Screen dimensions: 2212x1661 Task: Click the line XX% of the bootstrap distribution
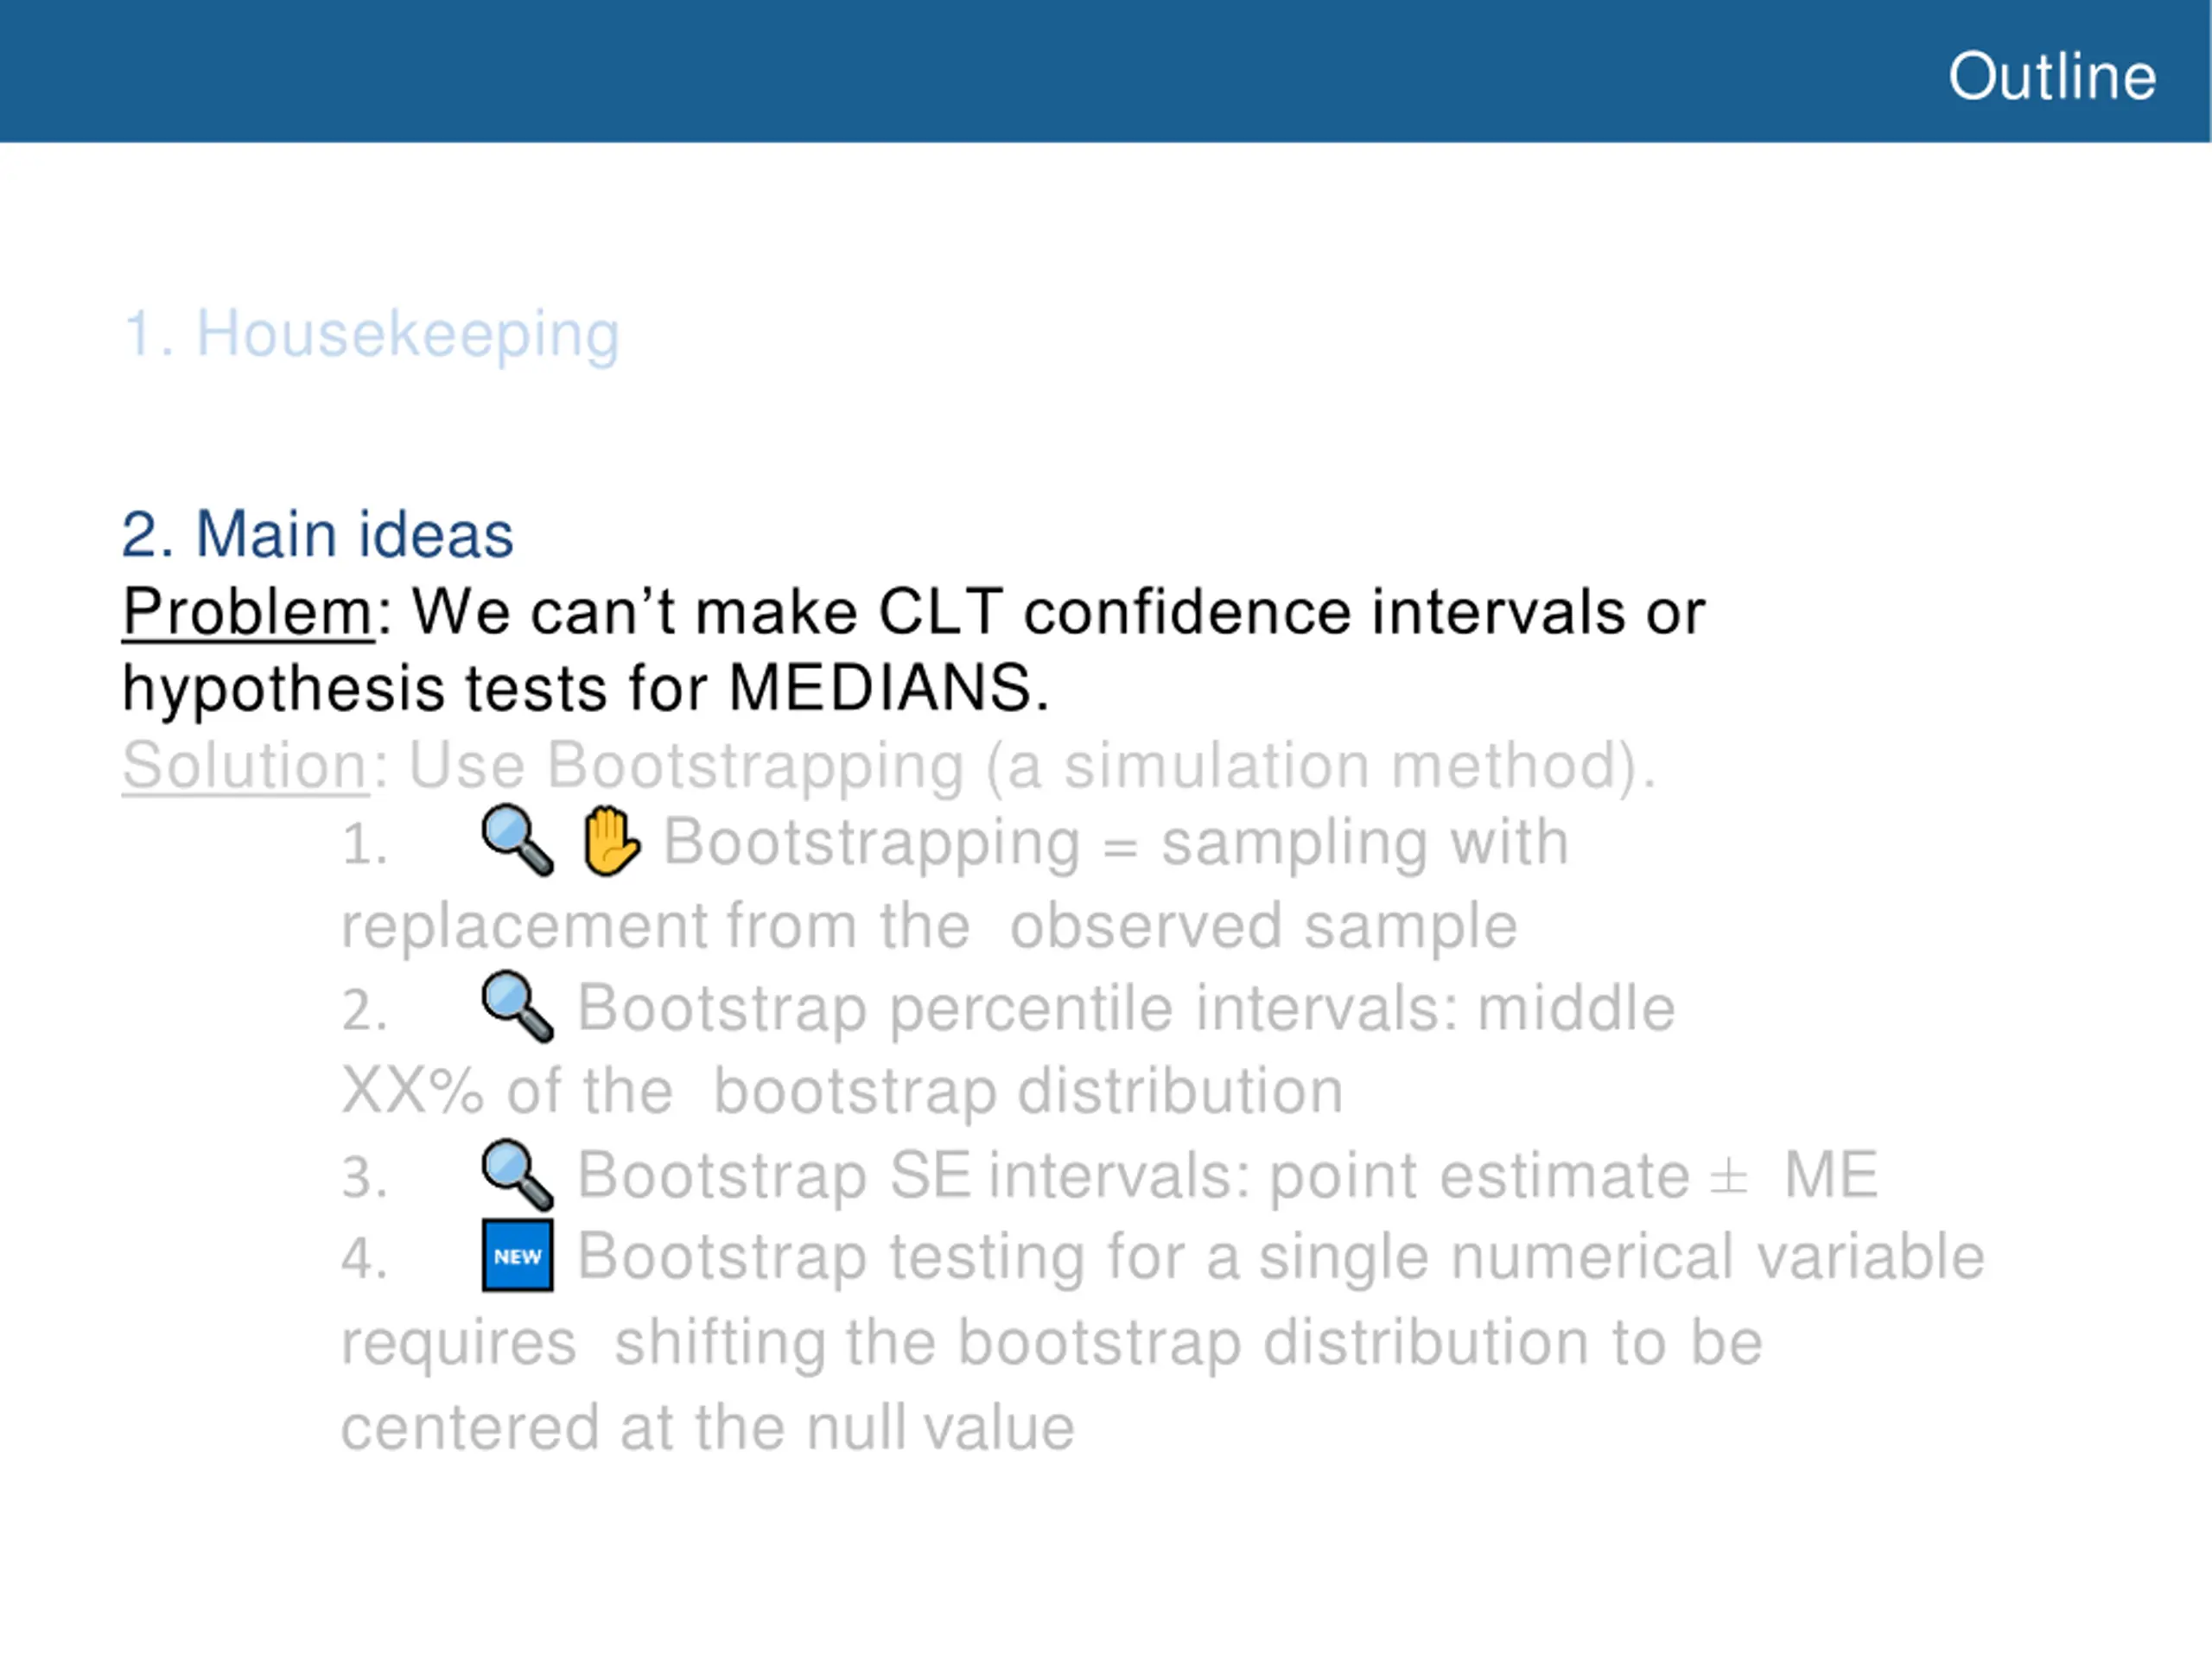click(x=842, y=1091)
